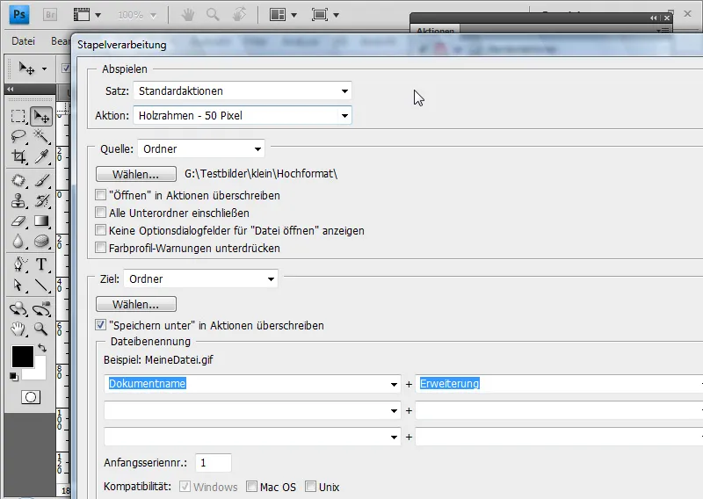Click Wählen button under Ziel
Screen dimensions: 703x499
[x=136, y=304]
